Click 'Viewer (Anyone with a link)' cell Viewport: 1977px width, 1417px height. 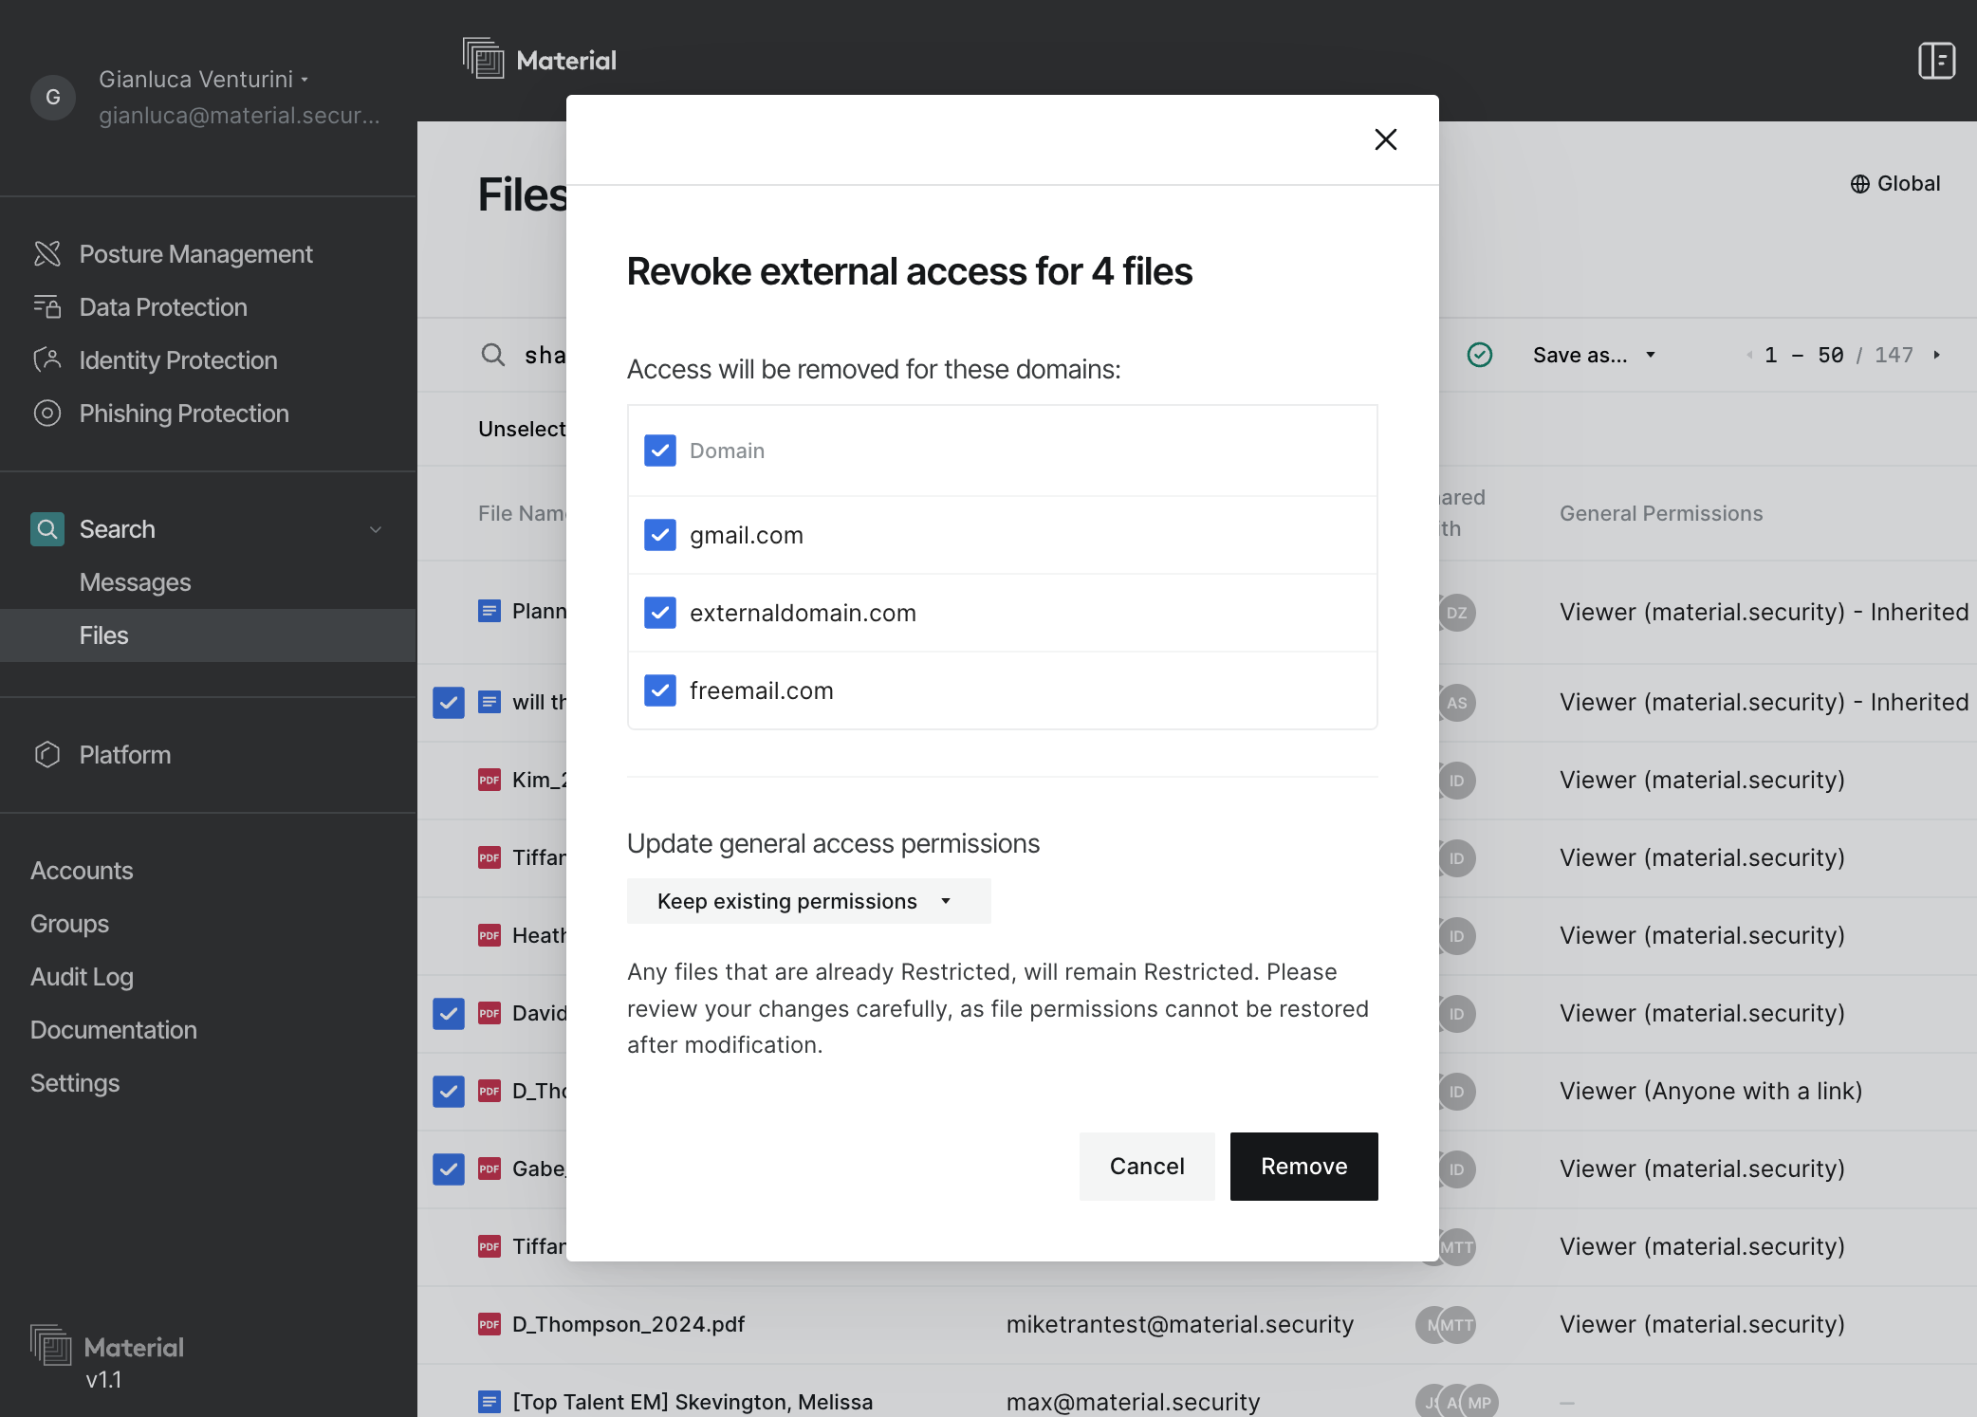pyautogui.click(x=1710, y=1092)
